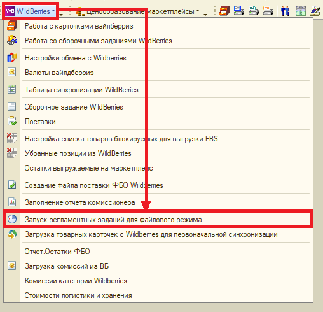Viewport: 323px width, 312px height.
Task: Select Убранные позиции из WildBerries
Action: coord(158,153)
